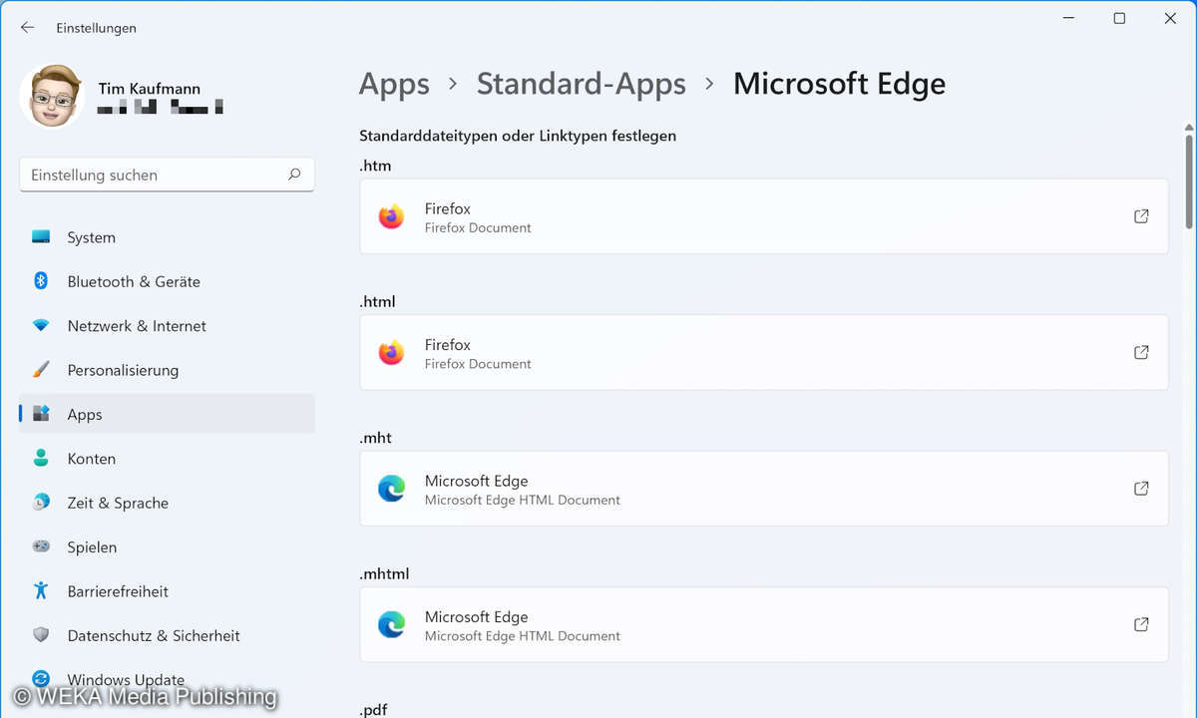
Task: Click the Tim Kaufmann profile avatar
Action: 51,97
